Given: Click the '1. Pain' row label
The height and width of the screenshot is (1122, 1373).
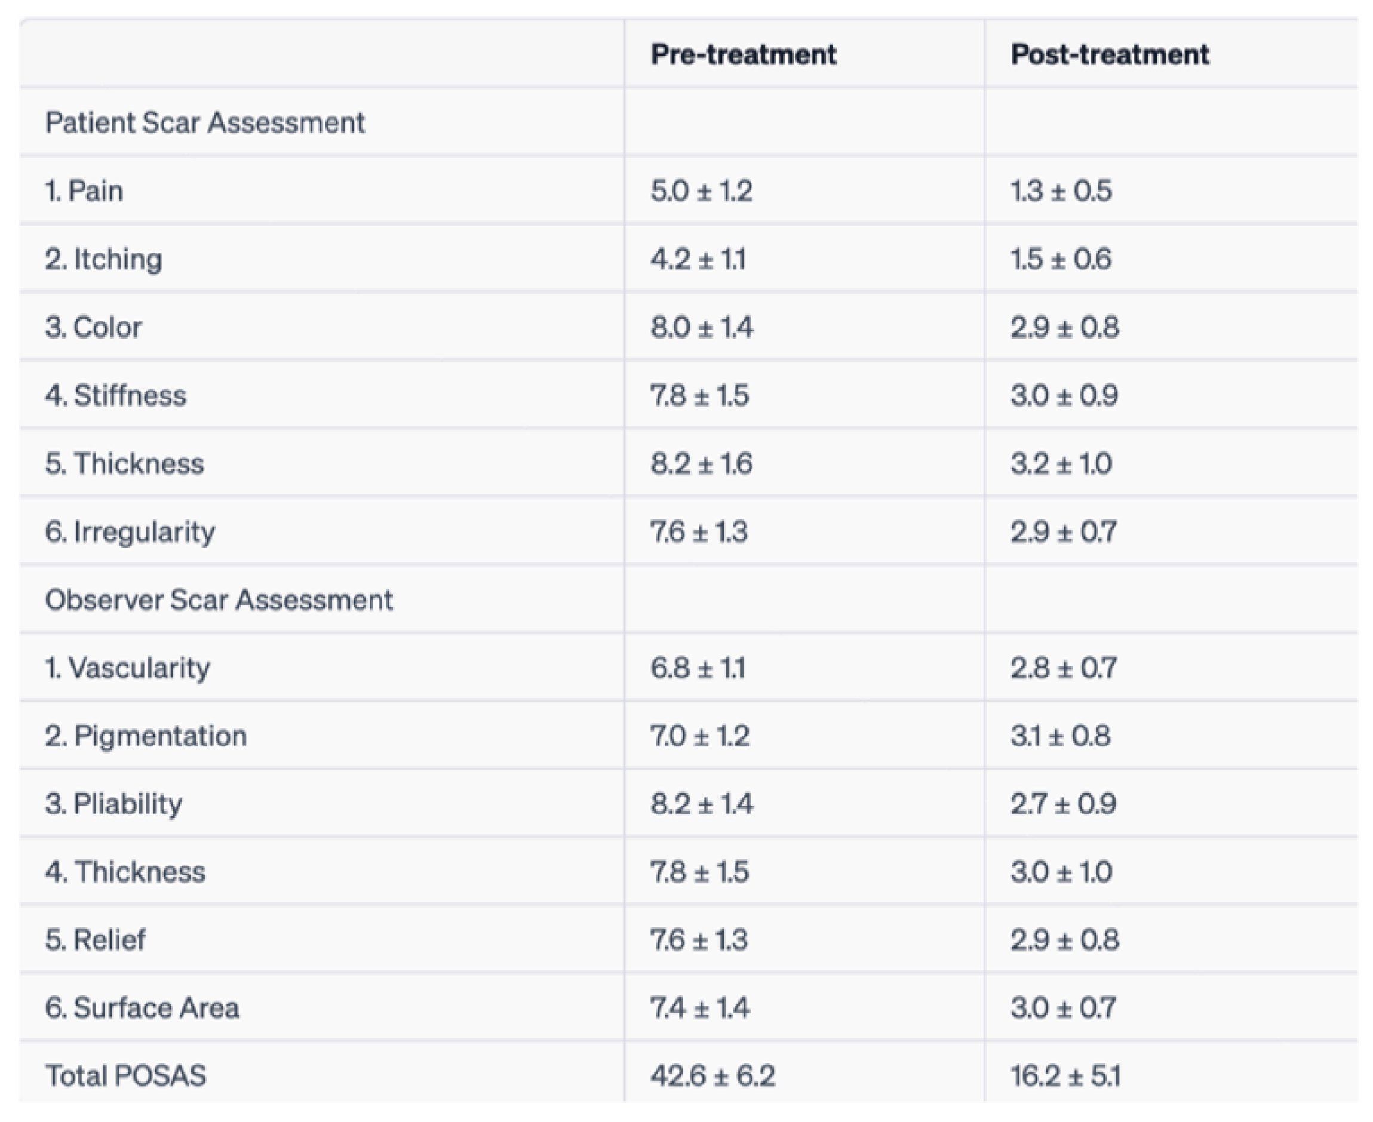Looking at the screenshot, I should (x=84, y=190).
